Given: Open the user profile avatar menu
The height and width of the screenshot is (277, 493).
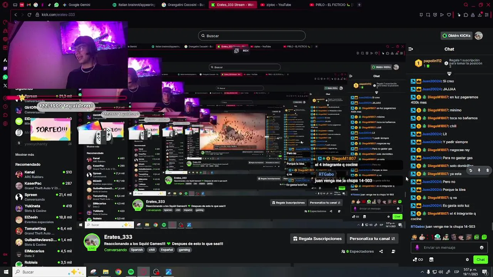Looking at the screenshot, I should [479, 35].
